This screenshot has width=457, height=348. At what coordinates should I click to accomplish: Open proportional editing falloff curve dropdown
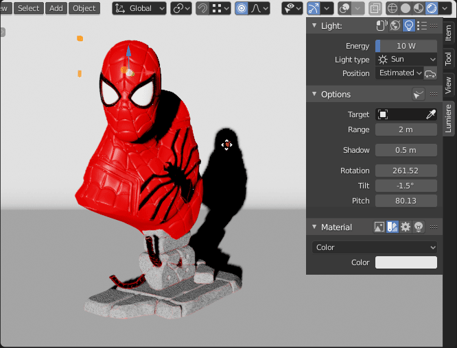[259, 8]
